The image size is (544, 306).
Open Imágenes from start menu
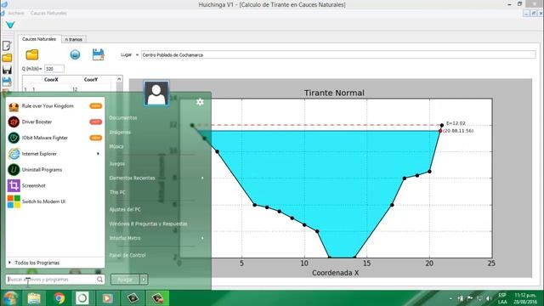coord(120,133)
